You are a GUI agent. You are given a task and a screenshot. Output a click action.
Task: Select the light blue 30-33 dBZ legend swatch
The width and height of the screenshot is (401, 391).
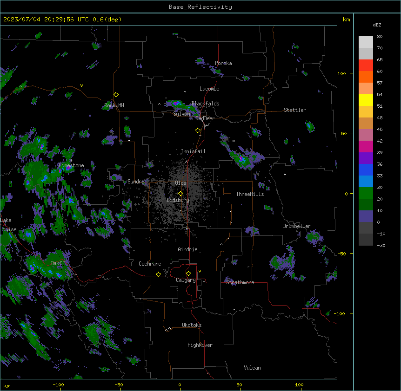pyautogui.click(x=366, y=182)
